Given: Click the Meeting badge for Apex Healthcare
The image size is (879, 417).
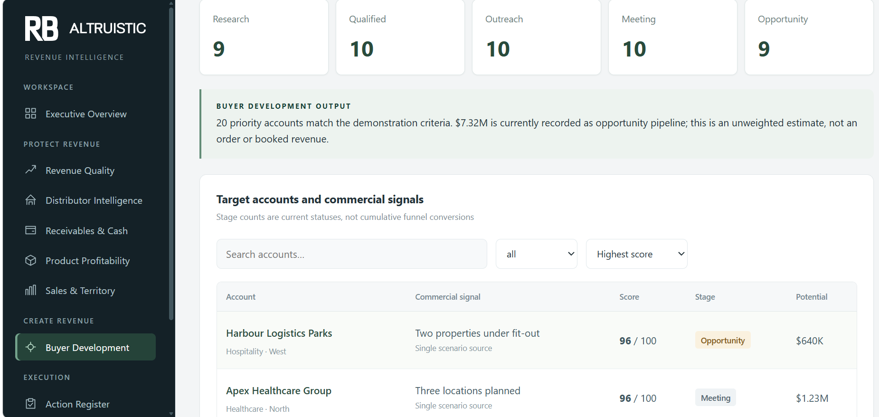Looking at the screenshot, I should coord(716,398).
